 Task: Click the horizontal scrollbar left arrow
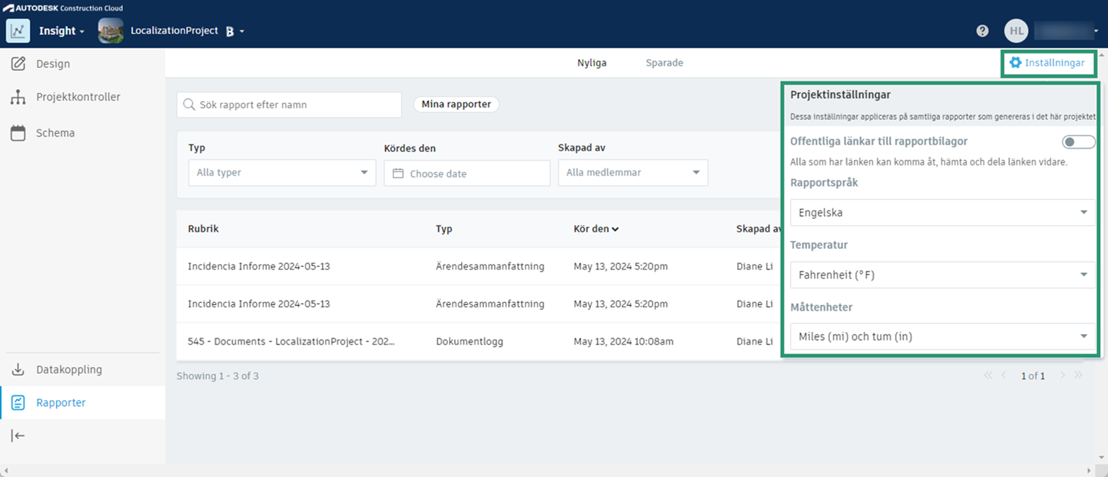click(x=5, y=471)
